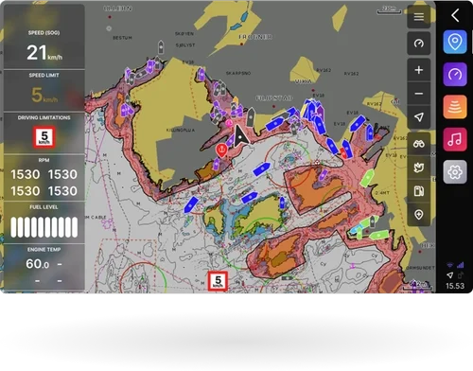This screenshot has width=473, height=371.
Task: Open the blue map pin app
Action: (455, 42)
